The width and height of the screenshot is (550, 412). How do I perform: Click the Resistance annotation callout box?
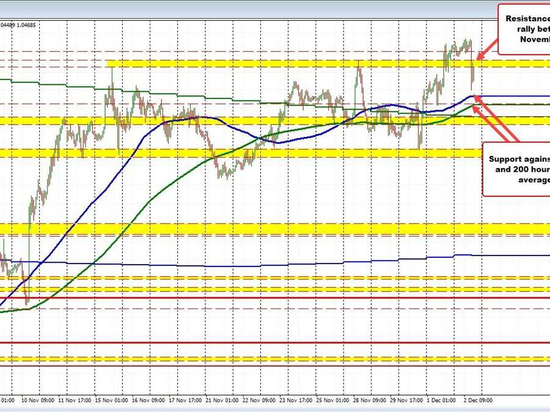pos(524,29)
